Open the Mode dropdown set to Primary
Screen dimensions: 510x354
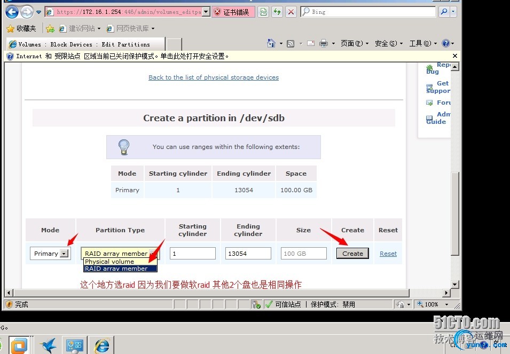50,254
